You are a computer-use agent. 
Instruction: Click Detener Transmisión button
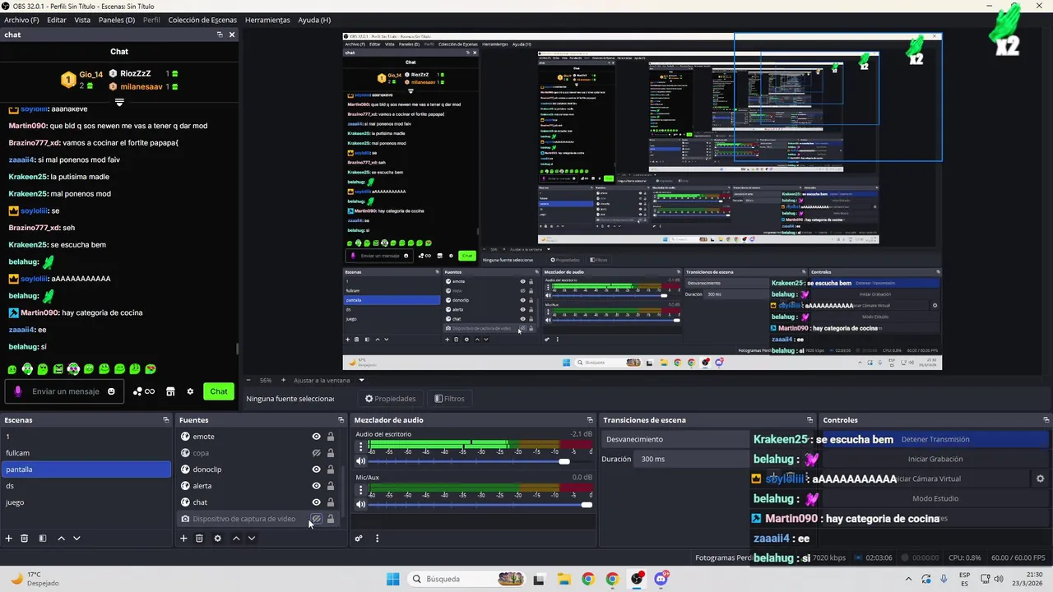tap(935, 440)
